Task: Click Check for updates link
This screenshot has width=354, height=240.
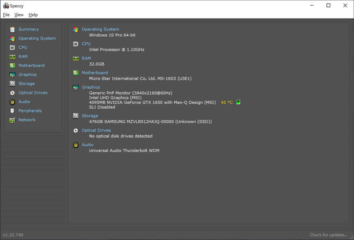Action: click(328, 235)
